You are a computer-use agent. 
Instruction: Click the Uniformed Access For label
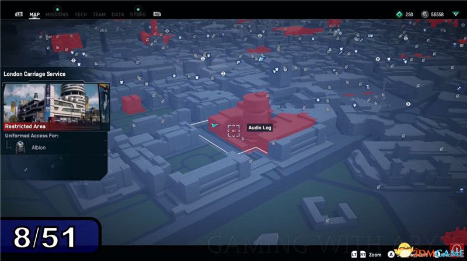[32, 136]
